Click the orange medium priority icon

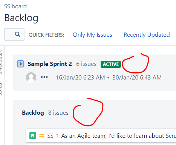coord(42,136)
